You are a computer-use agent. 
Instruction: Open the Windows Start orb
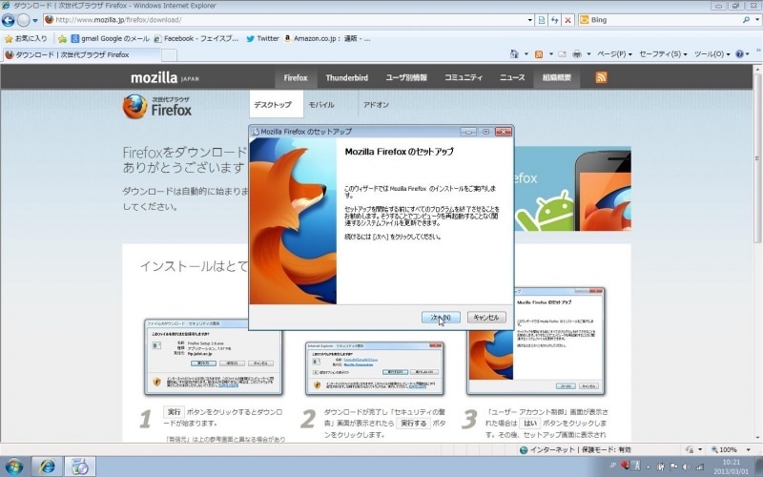[x=14, y=467]
